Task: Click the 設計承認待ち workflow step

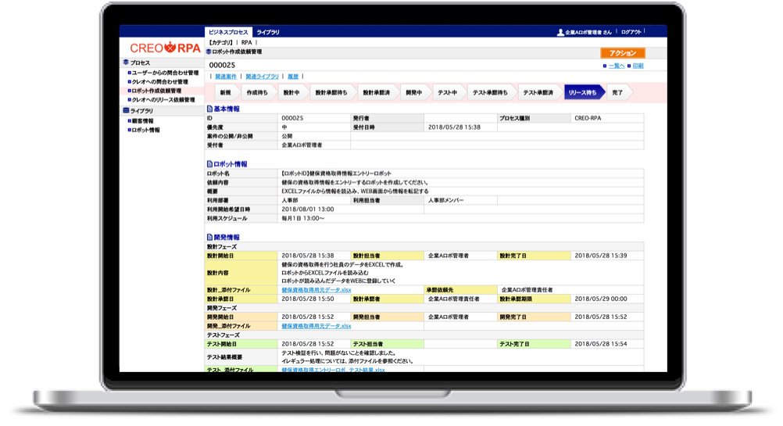Action: [x=331, y=92]
